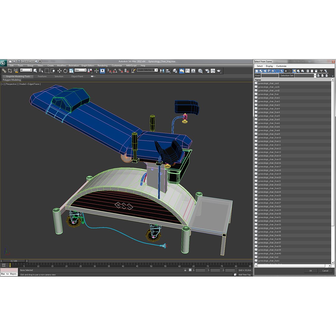Click the Polygon Modeling panel button
This screenshot has height=336, width=336.
point(12,80)
